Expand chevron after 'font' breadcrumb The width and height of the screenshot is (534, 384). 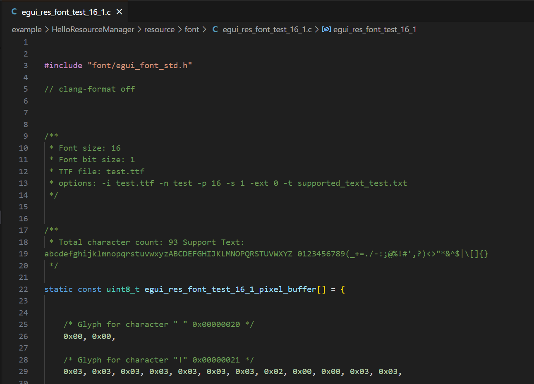point(204,30)
